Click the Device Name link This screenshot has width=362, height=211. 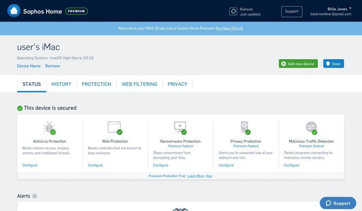29,66
